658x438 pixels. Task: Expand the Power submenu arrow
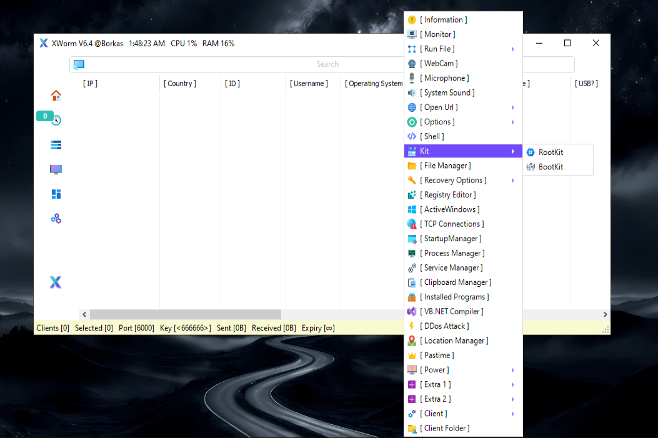pos(513,370)
